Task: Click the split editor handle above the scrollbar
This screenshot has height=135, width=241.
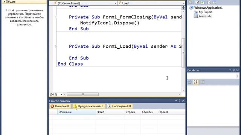Action: pyautogui.click(x=183, y=8)
